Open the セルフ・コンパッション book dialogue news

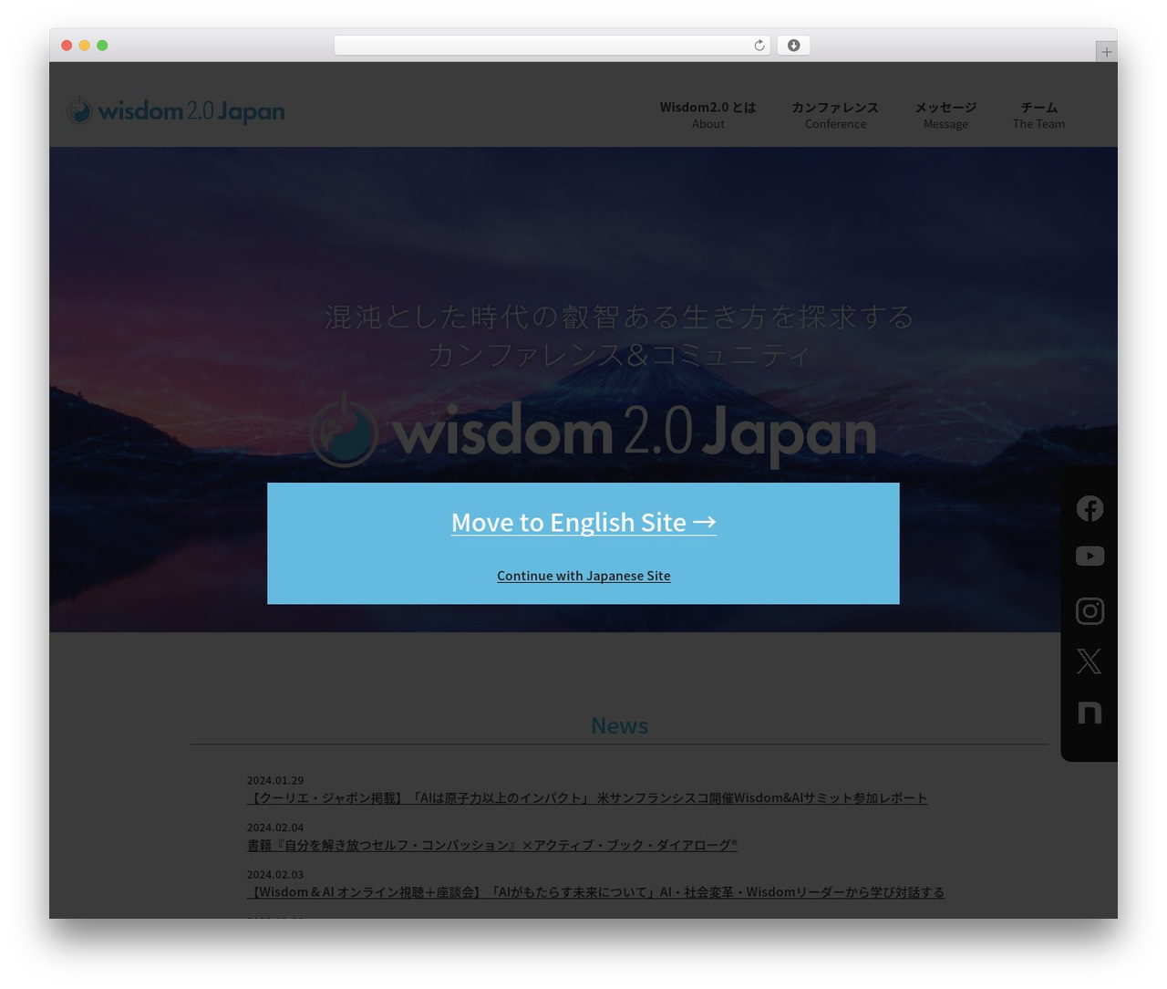(492, 846)
